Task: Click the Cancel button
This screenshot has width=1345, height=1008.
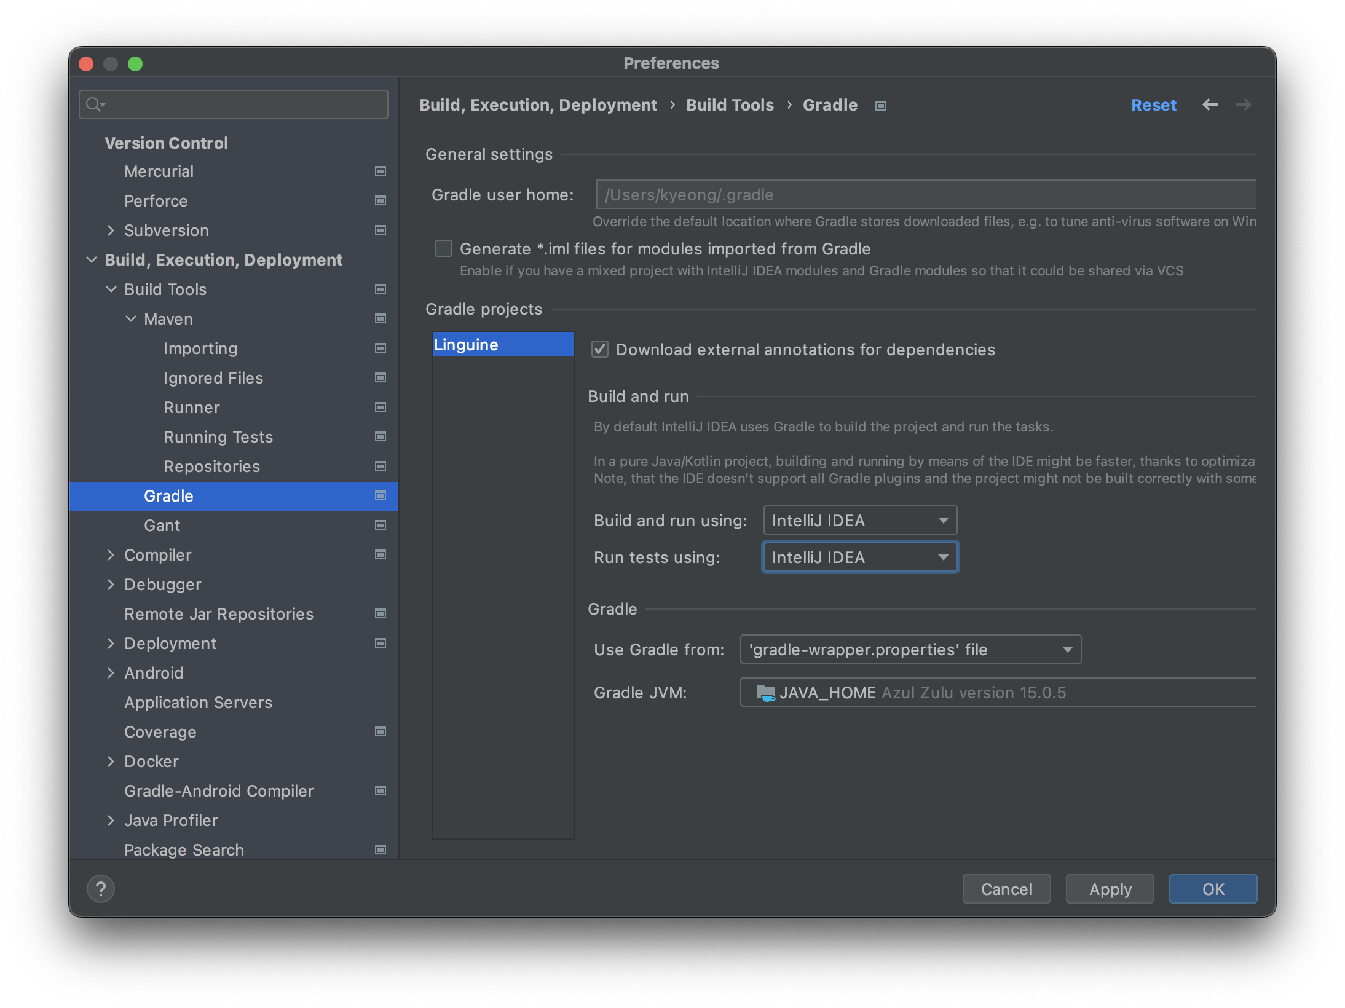Action: click(x=1006, y=889)
